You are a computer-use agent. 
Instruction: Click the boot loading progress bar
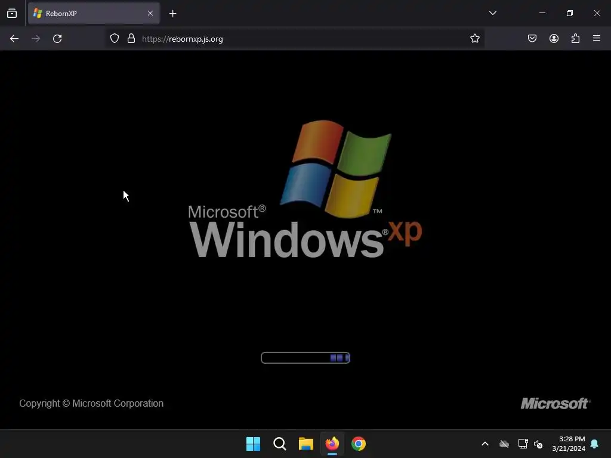305,358
